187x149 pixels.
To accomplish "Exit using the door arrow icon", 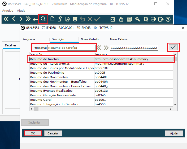I will click(x=161, y=19).
